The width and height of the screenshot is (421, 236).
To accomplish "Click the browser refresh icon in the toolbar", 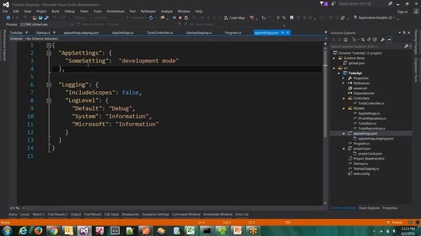I will pyautogui.click(x=151, y=18).
